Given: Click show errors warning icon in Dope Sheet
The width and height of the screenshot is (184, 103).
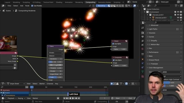Looking at the screenshot, I should 117,84.
